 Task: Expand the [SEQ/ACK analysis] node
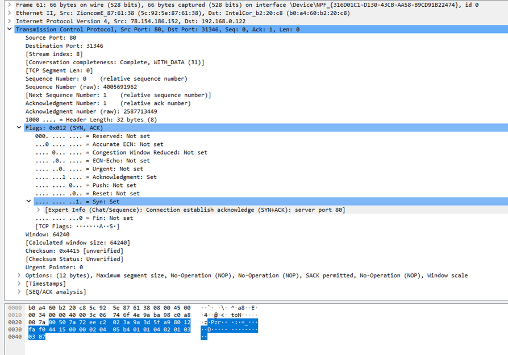tap(19, 292)
